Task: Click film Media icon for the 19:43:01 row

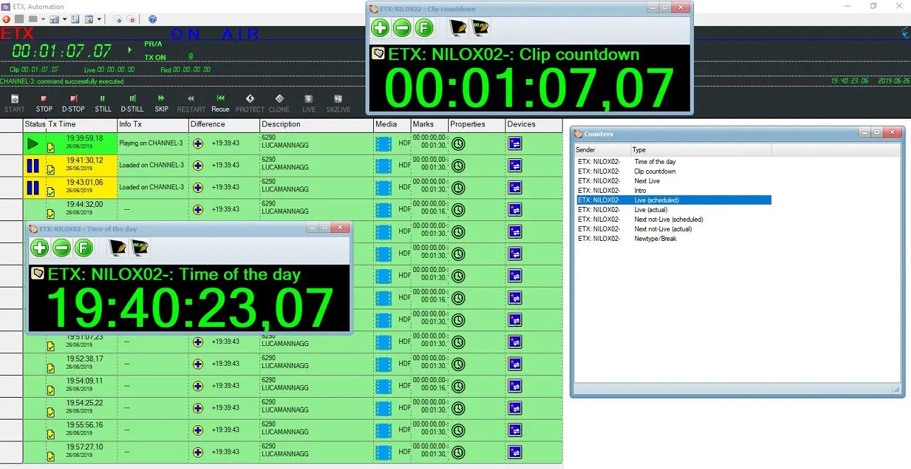Action: click(383, 188)
